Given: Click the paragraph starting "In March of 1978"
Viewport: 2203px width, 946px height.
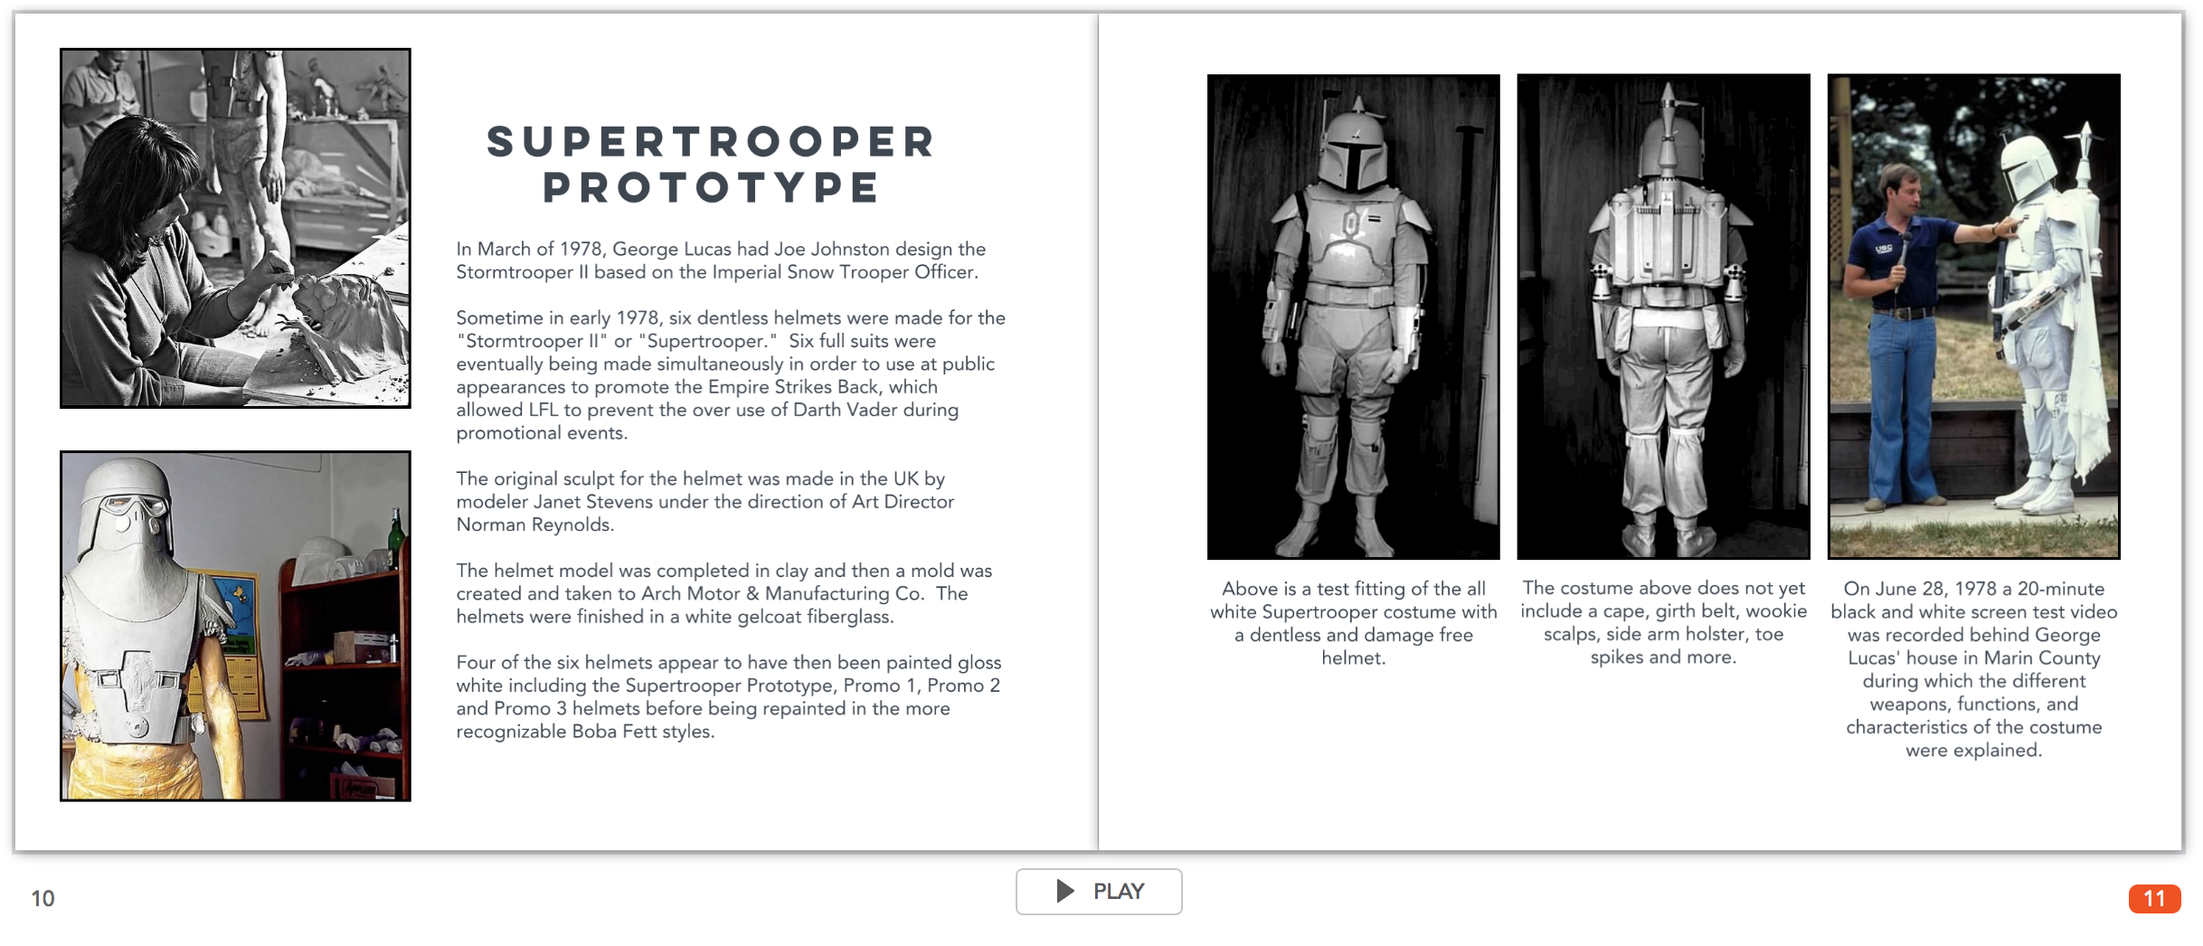Looking at the screenshot, I should point(721,260).
